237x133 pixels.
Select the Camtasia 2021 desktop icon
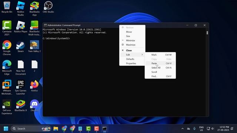(x=7, y=28)
